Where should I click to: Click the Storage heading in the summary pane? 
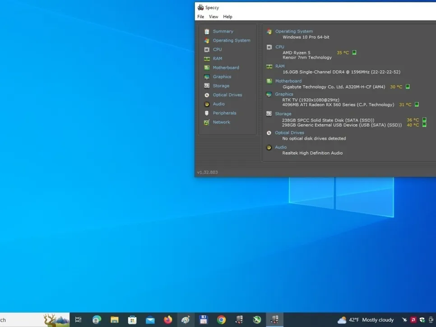click(x=283, y=114)
